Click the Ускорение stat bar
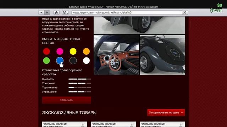This screenshot has height=127, width=227. (x=79, y=83)
